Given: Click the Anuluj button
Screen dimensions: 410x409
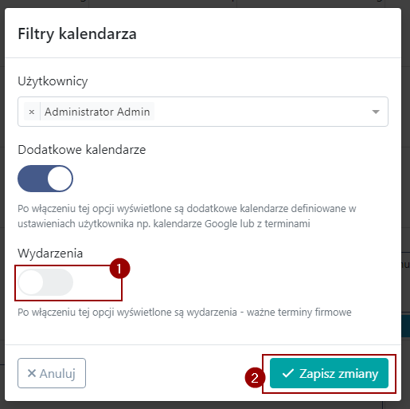Looking at the screenshot, I should 52,373.
